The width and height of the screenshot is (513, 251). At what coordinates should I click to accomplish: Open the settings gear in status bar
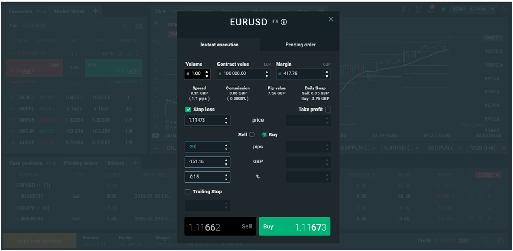coord(500,241)
